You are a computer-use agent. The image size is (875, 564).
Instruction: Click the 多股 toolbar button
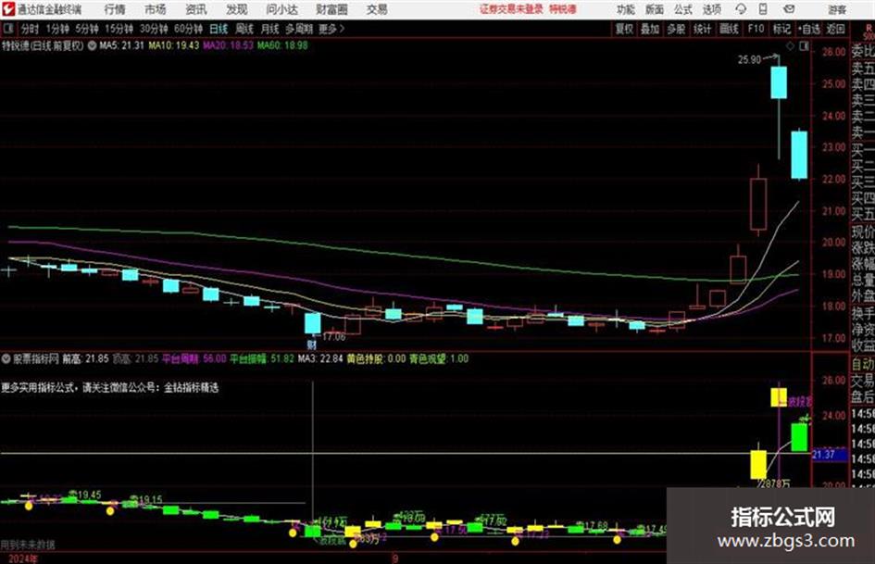point(676,29)
